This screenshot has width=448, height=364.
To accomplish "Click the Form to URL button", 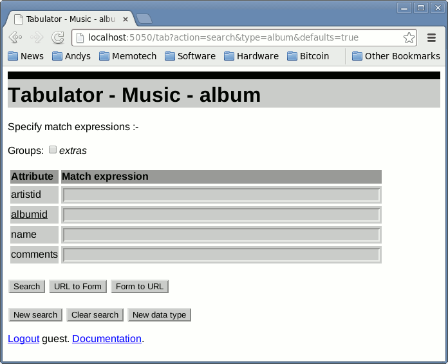I will tap(140, 287).
